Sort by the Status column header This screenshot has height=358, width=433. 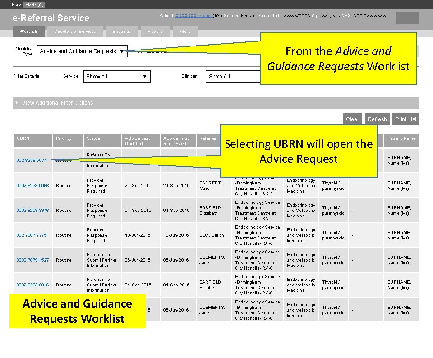(102, 141)
